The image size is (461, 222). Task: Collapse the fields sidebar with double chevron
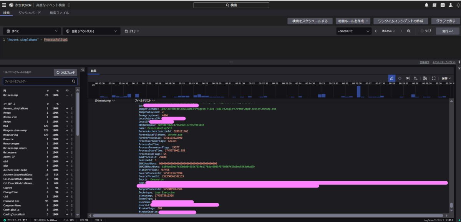83,70
